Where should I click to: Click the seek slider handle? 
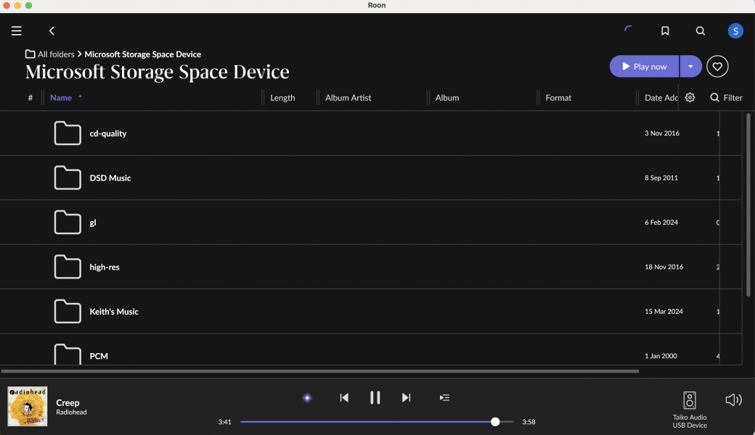point(495,422)
